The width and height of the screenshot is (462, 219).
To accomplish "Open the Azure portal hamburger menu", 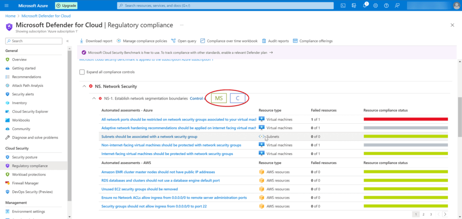I will coord(7,5).
